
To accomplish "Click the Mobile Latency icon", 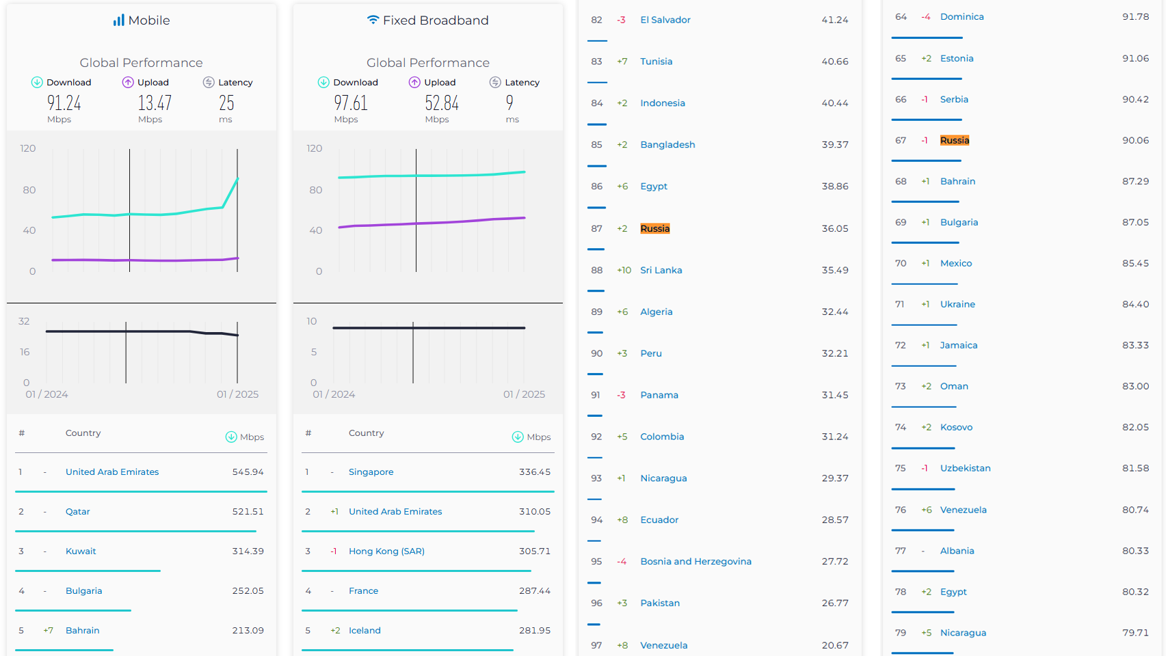I will [209, 83].
